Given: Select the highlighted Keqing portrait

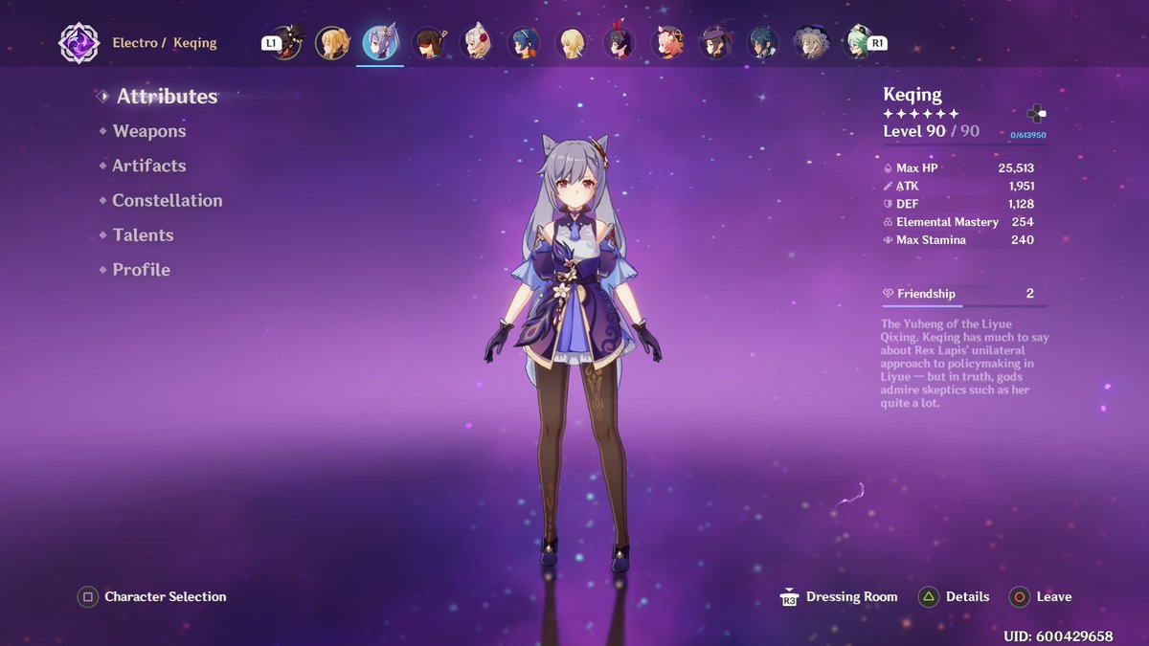Looking at the screenshot, I should (380, 43).
